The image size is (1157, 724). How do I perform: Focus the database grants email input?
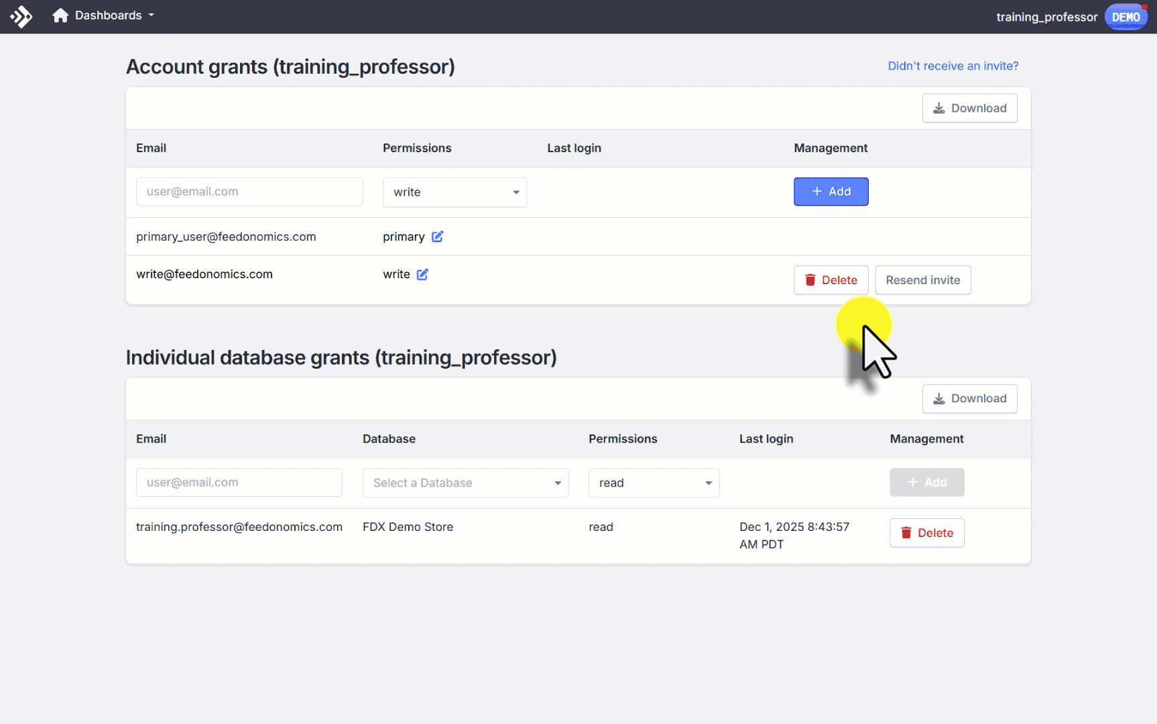point(239,483)
